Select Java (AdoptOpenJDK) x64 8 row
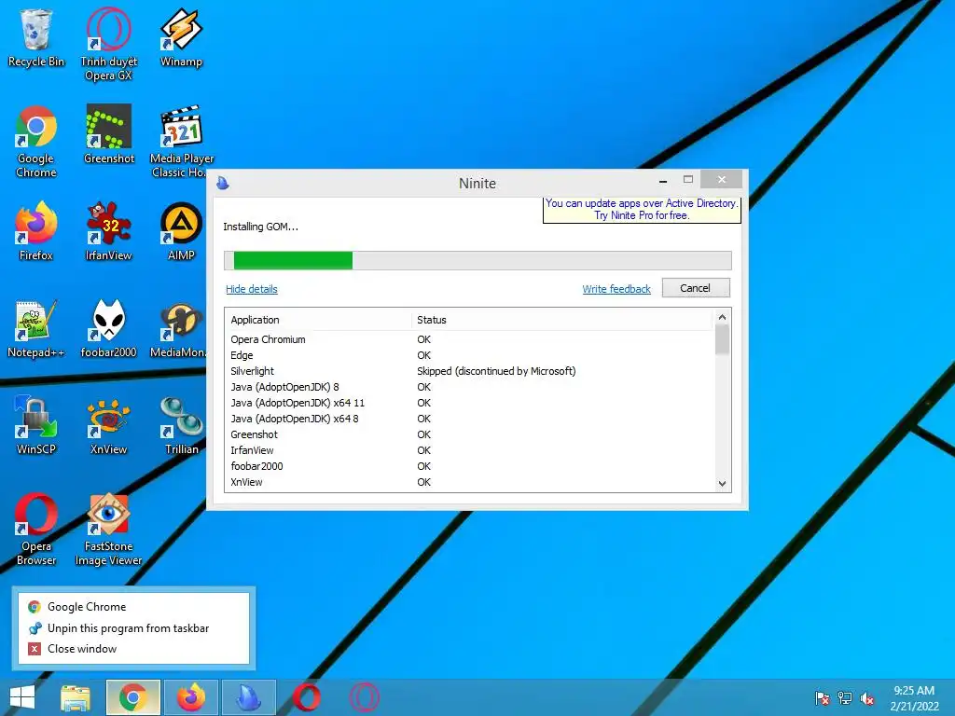Screen dimensions: 955x716 point(470,419)
